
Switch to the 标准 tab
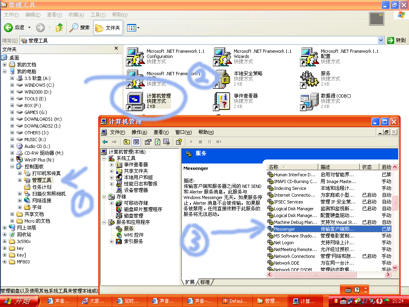(205, 282)
